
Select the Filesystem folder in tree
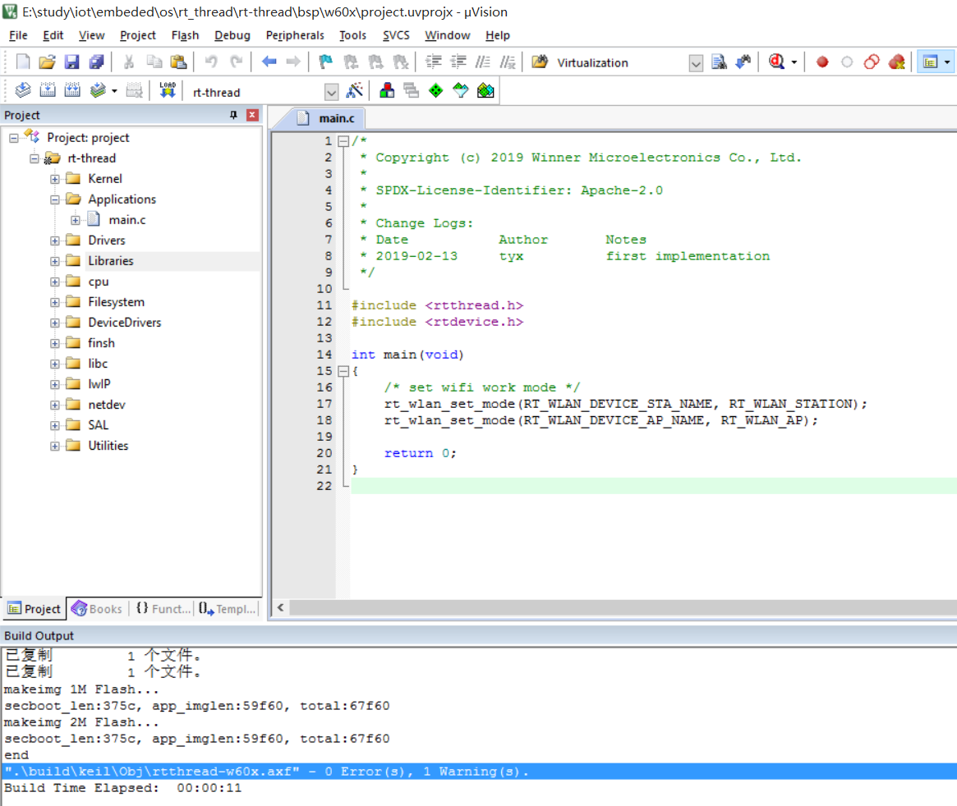point(116,302)
